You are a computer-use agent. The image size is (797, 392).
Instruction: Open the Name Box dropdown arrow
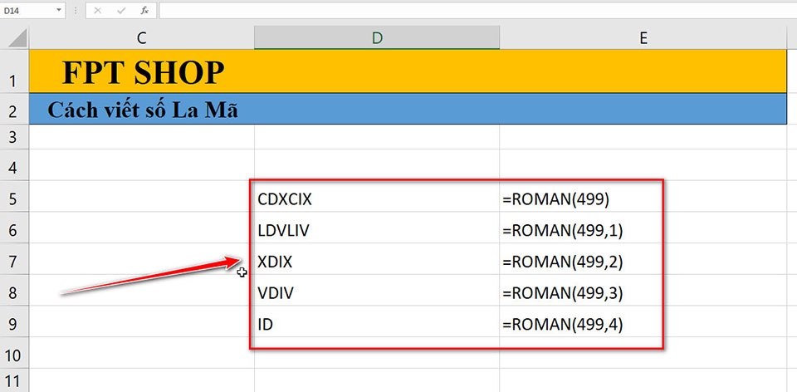coord(59,10)
